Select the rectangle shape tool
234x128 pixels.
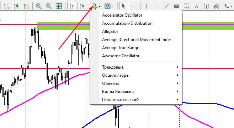pyautogui.click(x=176, y=6)
